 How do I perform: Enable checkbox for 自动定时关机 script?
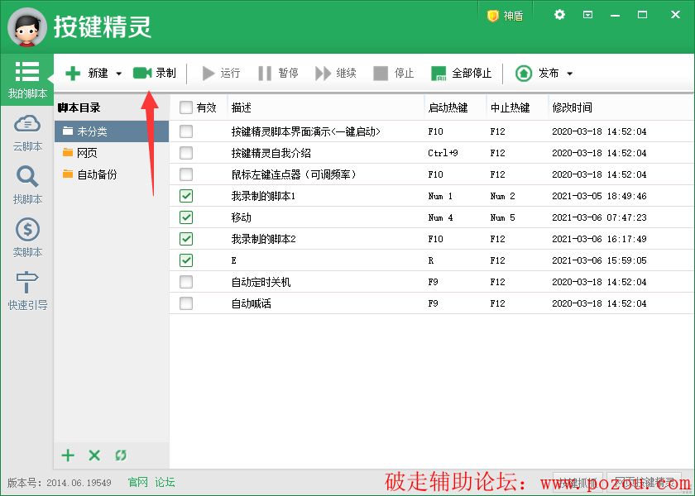pyautogui.click(x=185, y=282)
